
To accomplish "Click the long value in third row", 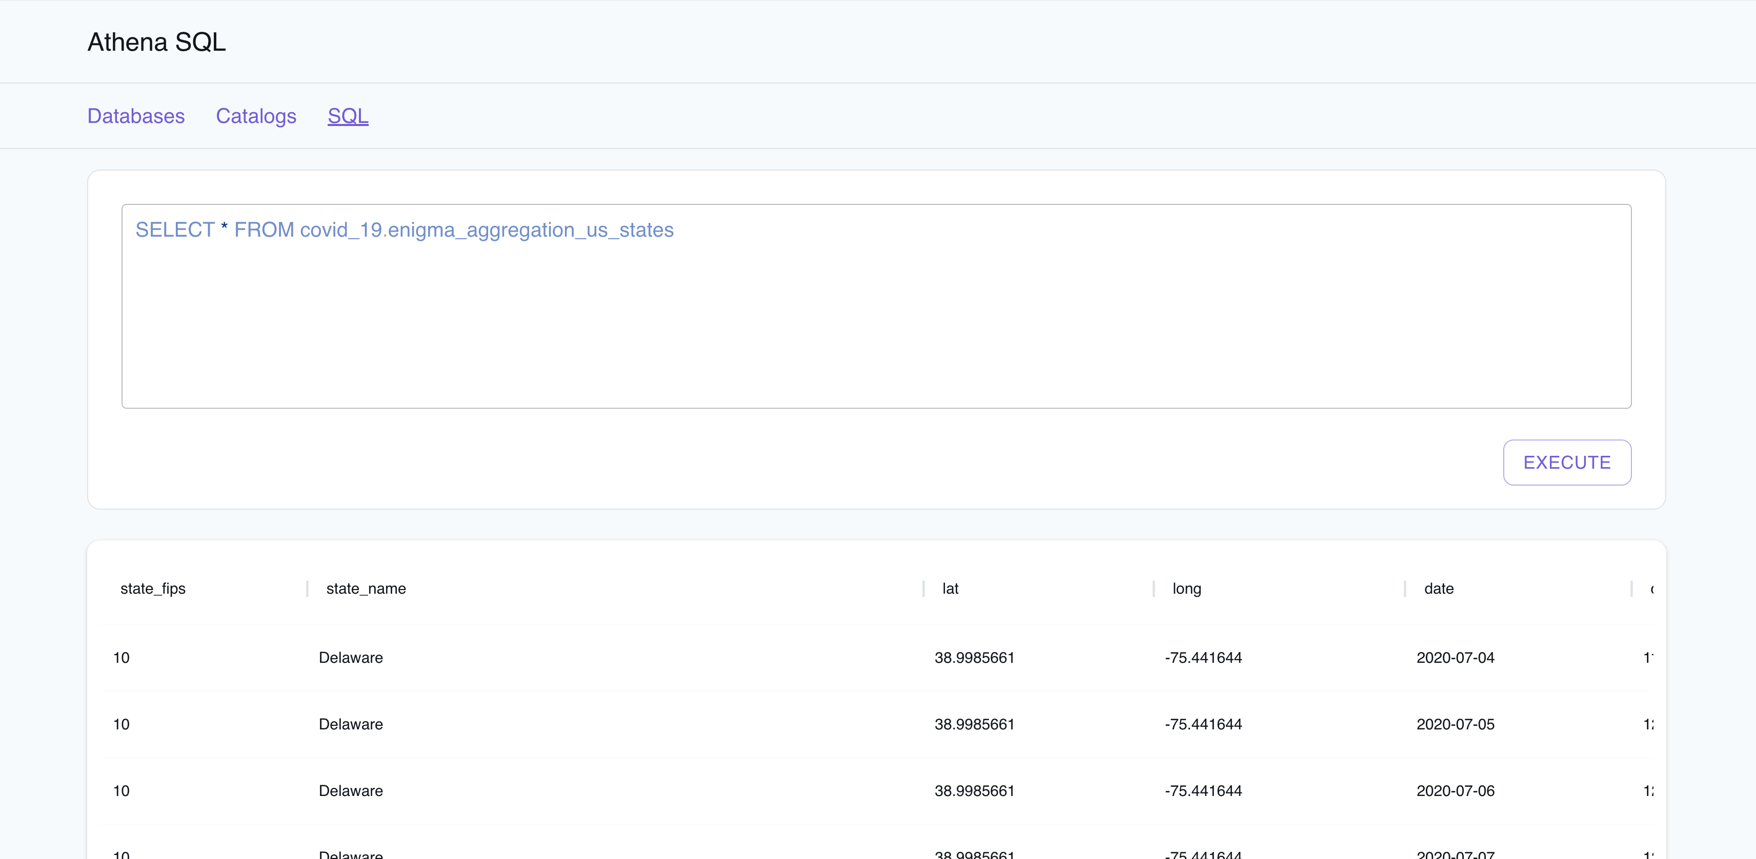I will [x=1203, y=791].
